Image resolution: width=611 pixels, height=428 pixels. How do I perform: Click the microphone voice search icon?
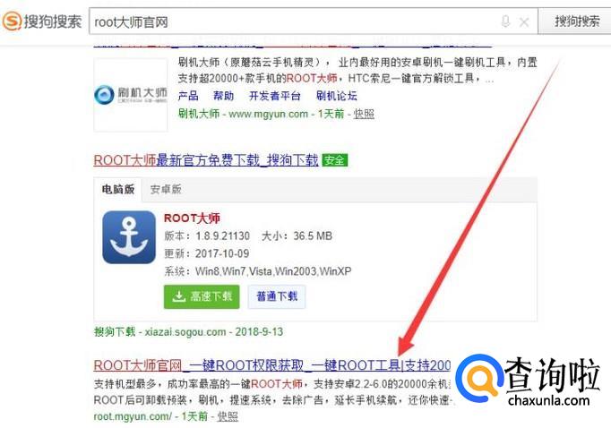(x=505, y=21)
